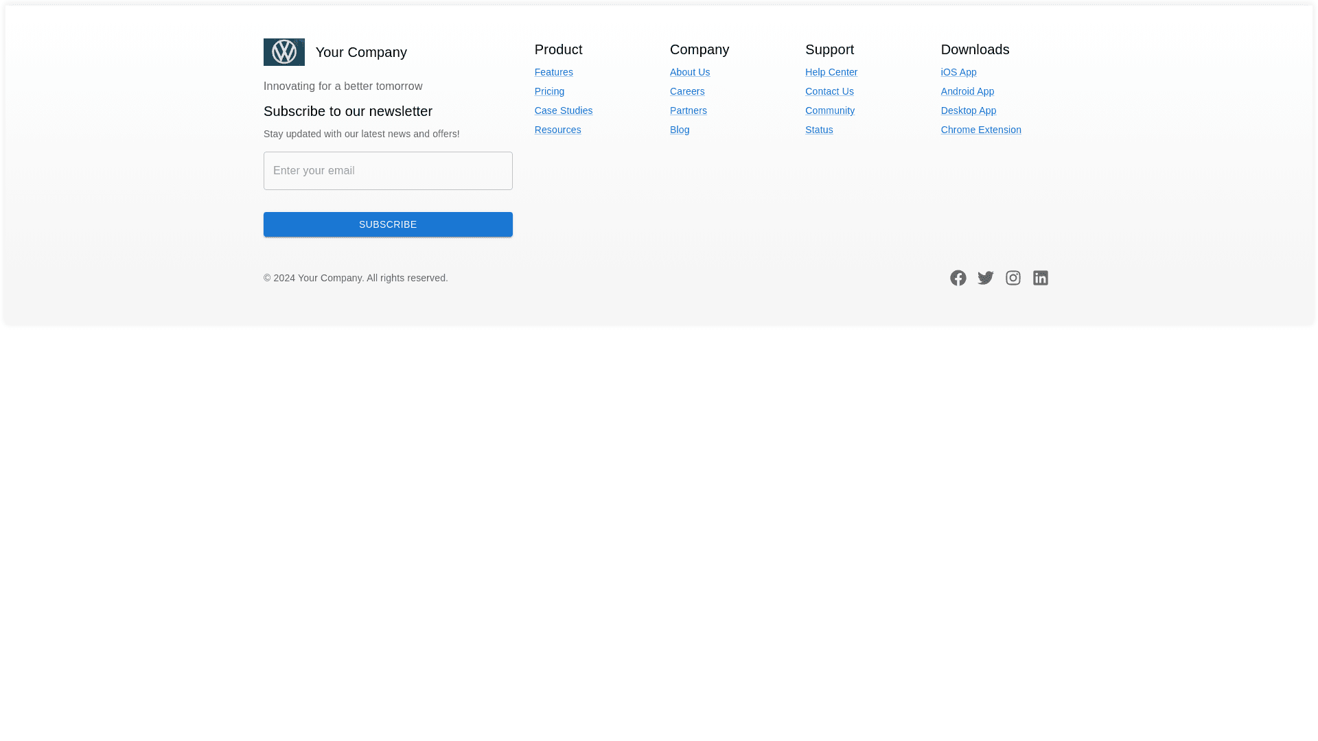Check the Status page link

point(818,130)
